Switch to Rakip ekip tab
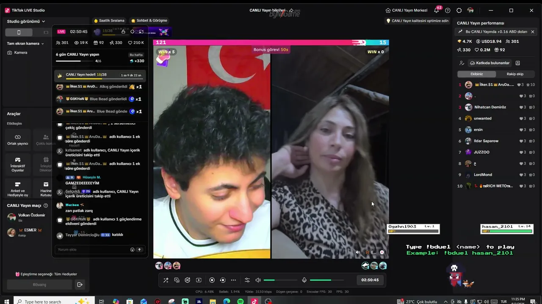This screenshot has width=542, height=304. click(515, 74)
